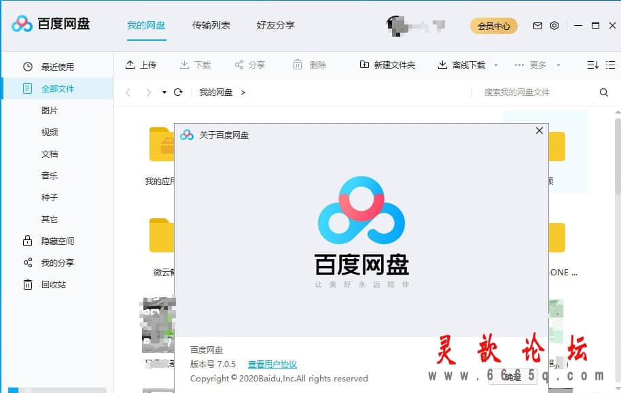The height and width of the screenshot is (393, 621).
Task: Go forward with the right arrow
Action: [x=149, y=92]
